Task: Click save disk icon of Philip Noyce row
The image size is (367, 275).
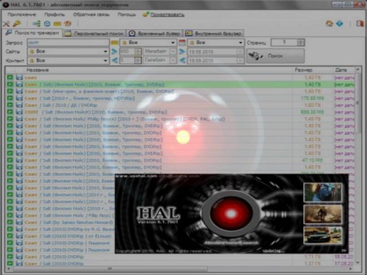Action: coord(19,119)
